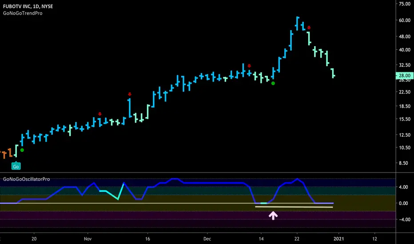Click the 22 date label on time axis
This screenshot has width=414, height=244.
(297, 239)
